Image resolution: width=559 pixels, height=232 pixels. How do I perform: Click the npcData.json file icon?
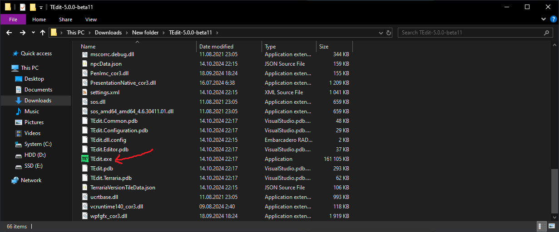pyautogui.click(x=84, y=64)
